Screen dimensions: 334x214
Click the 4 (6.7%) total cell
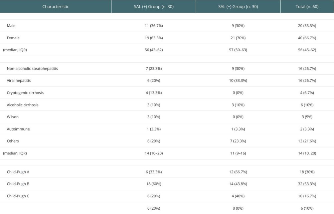click(307, 93)
